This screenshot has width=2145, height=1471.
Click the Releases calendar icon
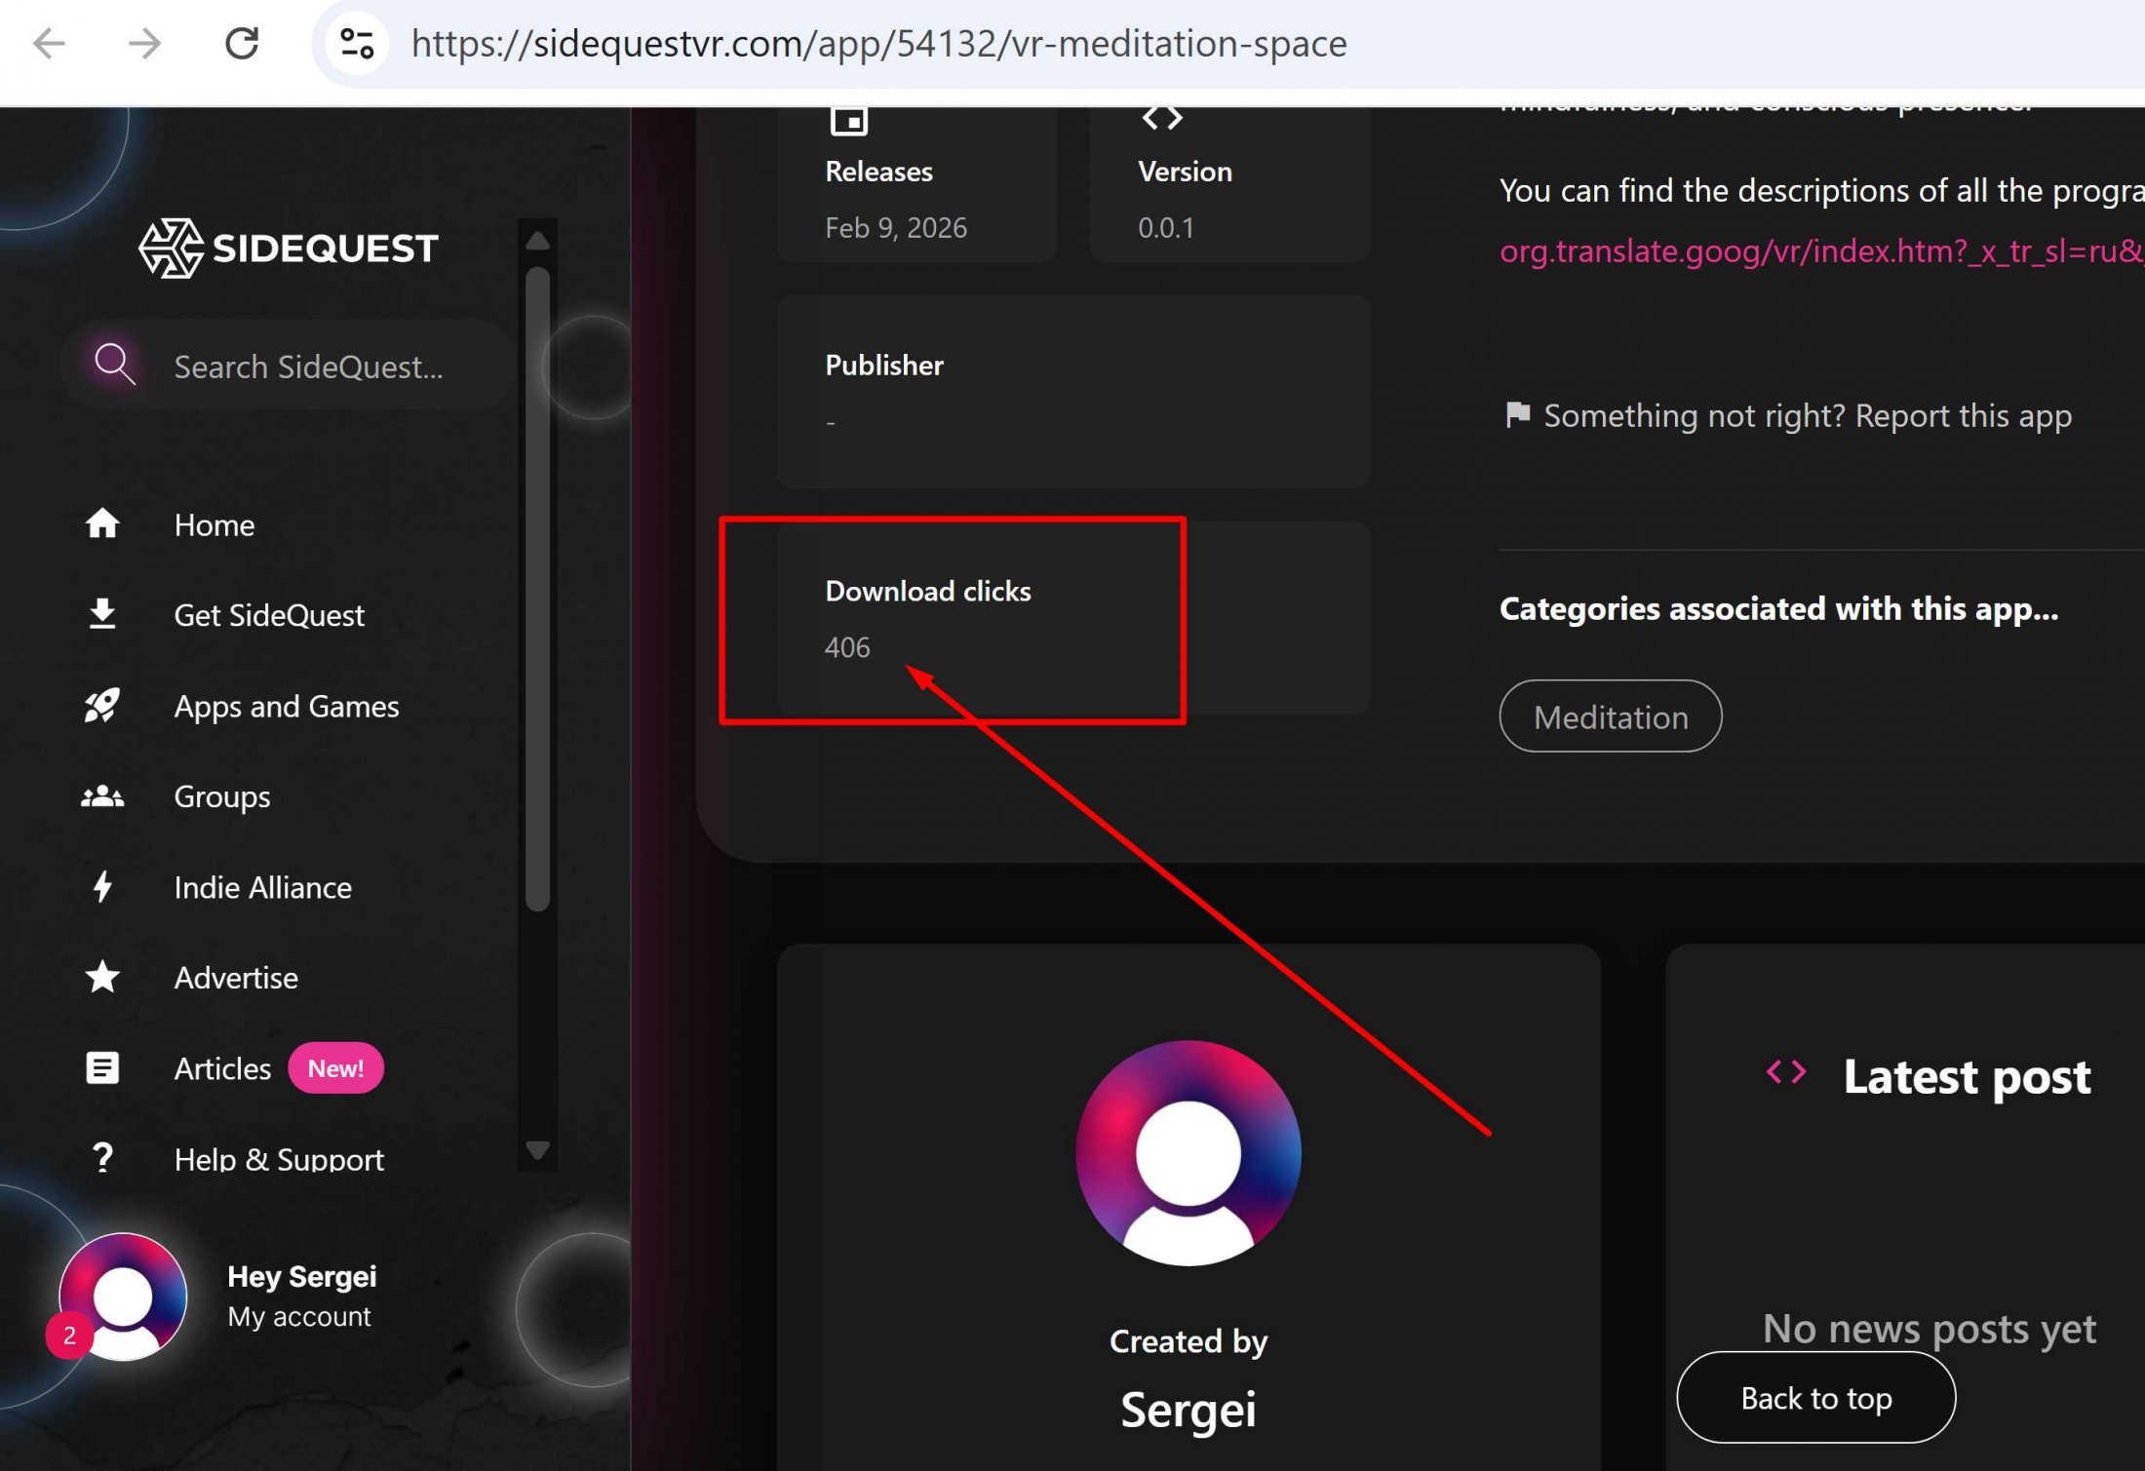[848, 119]
